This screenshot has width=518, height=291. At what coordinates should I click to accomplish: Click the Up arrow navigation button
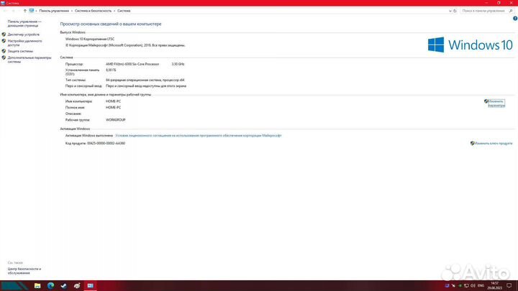click(x=24, y=11)
